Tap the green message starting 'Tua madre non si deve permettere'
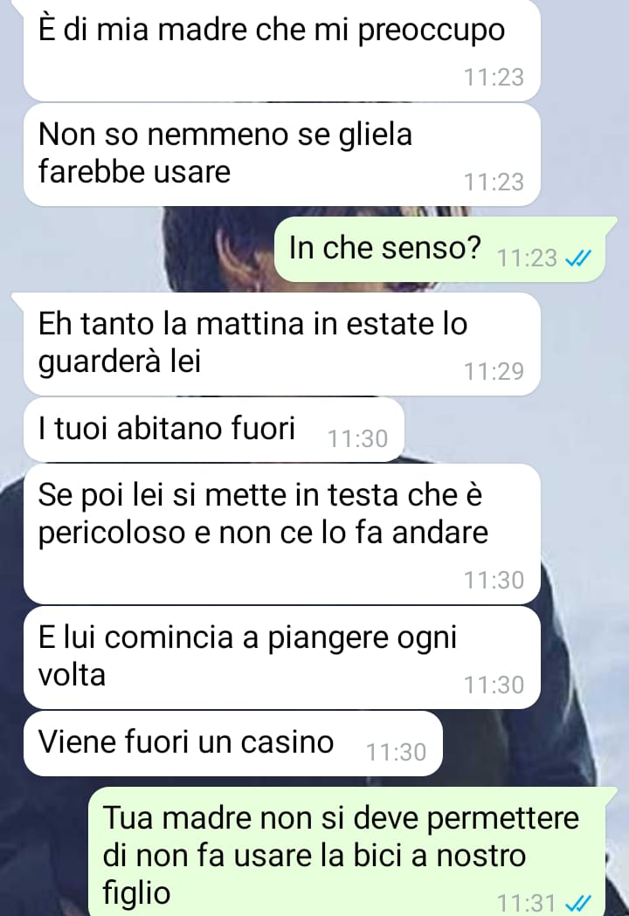 [347, 851]
